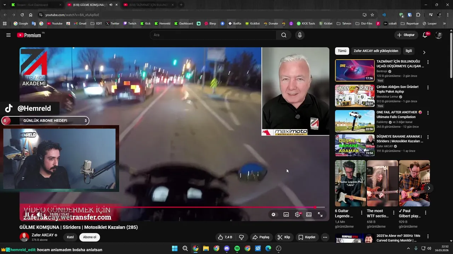Bookmark this page with star icon
Screen dimensions: 453x254
click(372, 15)
